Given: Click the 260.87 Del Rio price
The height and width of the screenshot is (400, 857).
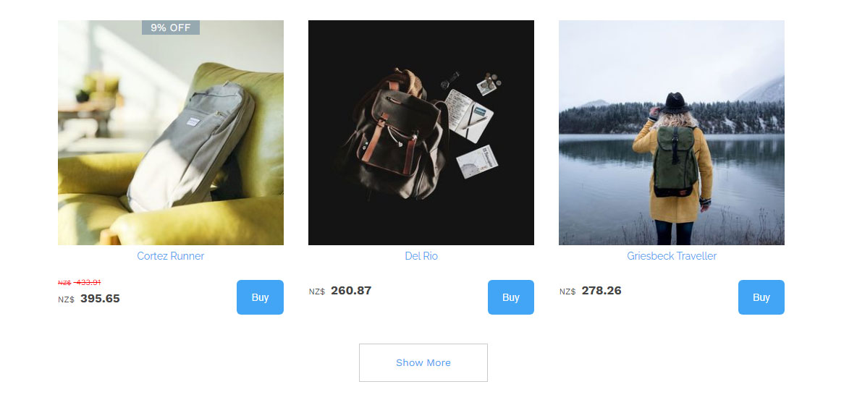Looking at the screenshot, I should pyautogui.click(x=351, y=291).
